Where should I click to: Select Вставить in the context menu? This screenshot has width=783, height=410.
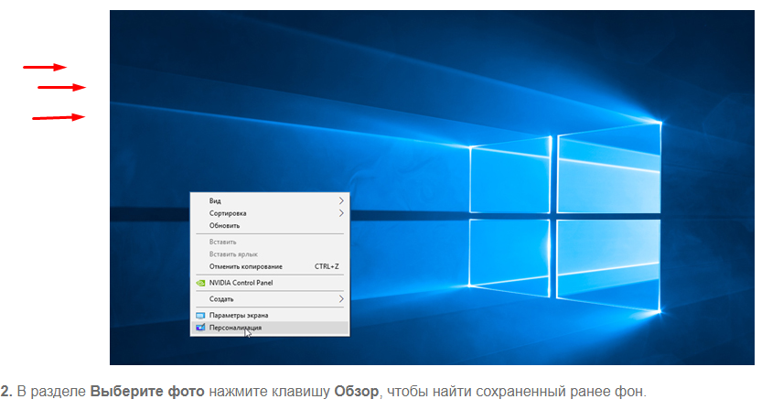(270, 242)
